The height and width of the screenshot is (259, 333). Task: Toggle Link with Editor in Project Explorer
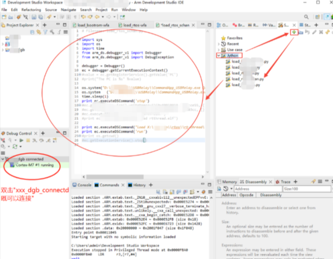point(39,32)
